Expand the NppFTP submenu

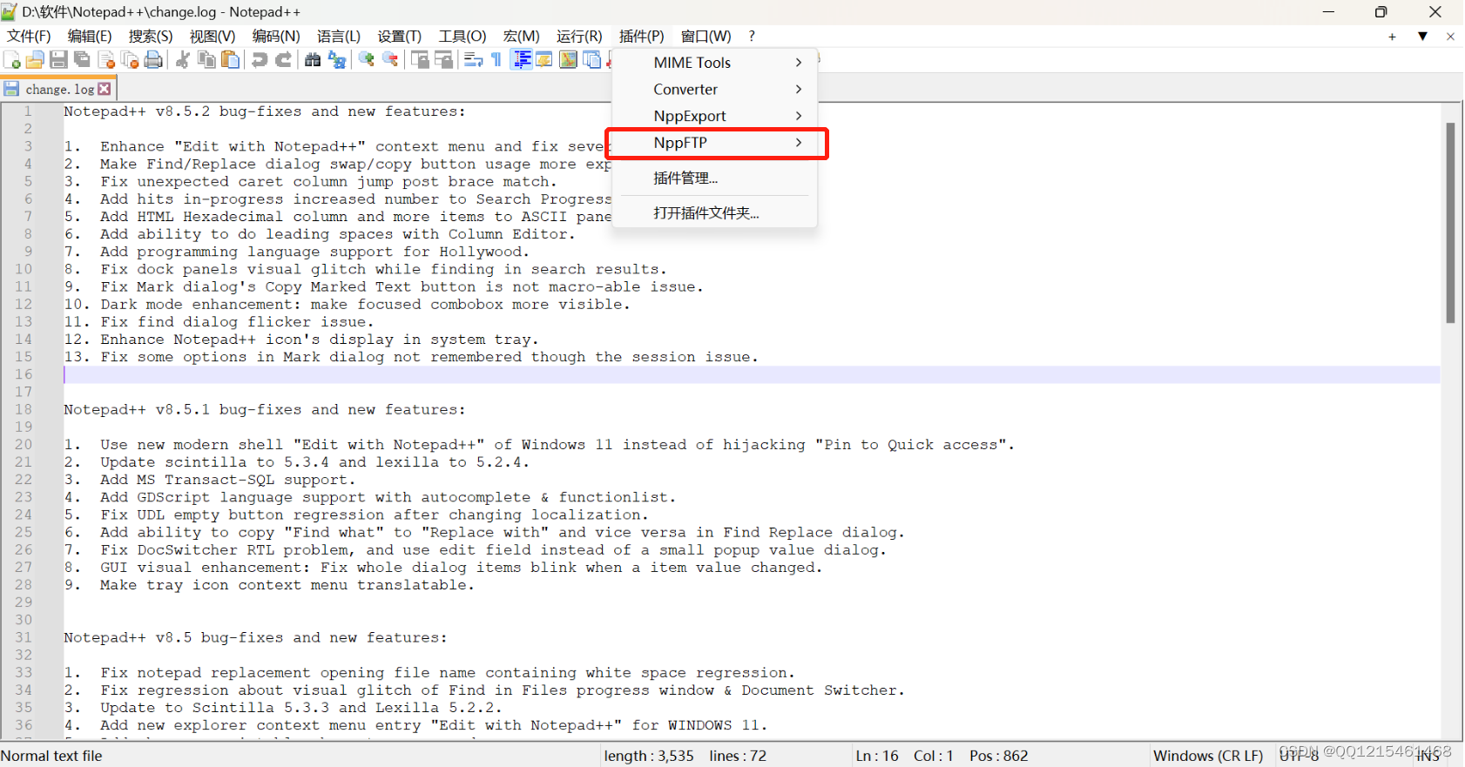click(715, 143)
